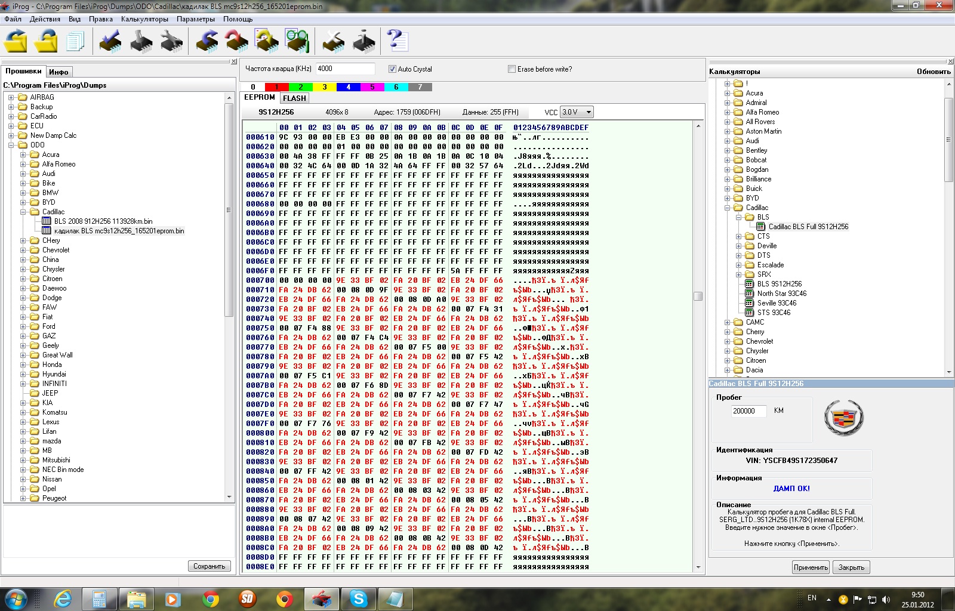Close the left dumps panel with X
Image resolution: width=955 pixels, height=611 pixels.
[x=234, y=61]
